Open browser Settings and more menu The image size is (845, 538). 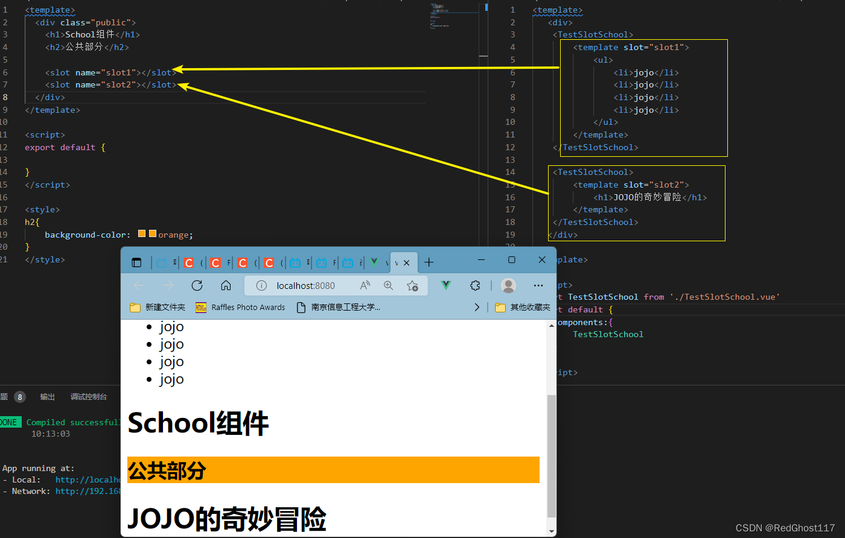pyautogui.click(x=538, y=285)
